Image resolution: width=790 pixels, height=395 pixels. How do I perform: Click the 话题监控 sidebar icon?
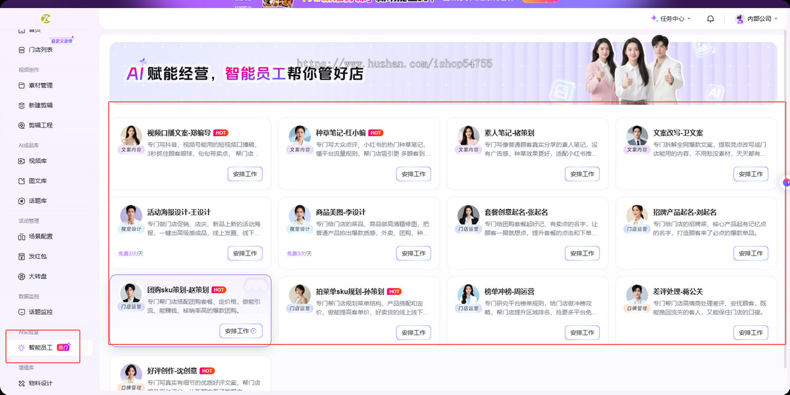coord(22,312)
